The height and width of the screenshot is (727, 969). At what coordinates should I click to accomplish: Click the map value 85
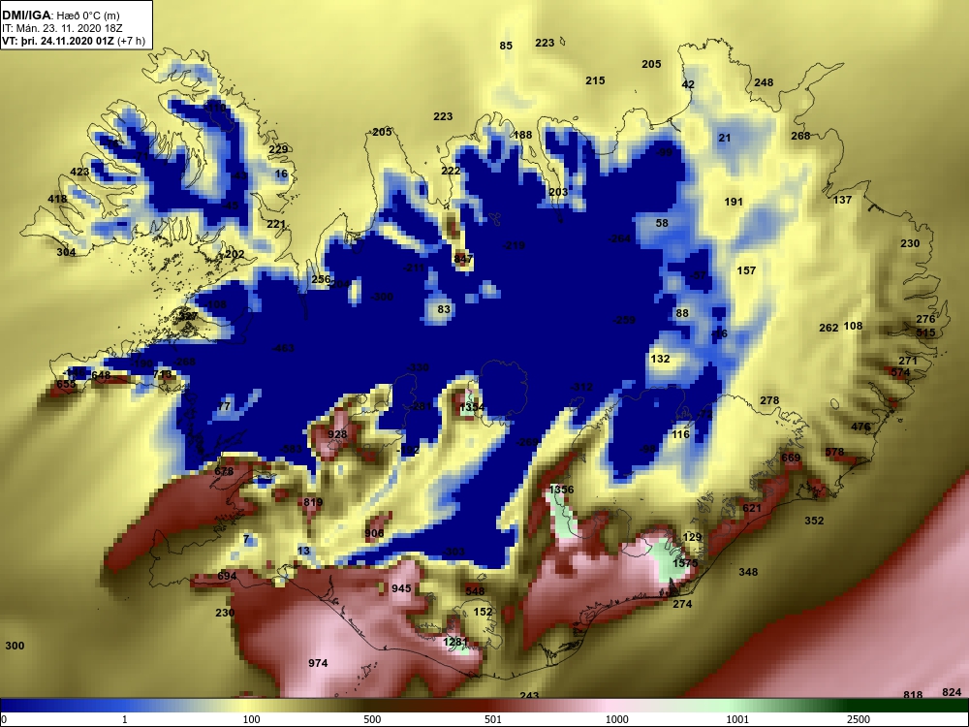[x=506, y=46]
